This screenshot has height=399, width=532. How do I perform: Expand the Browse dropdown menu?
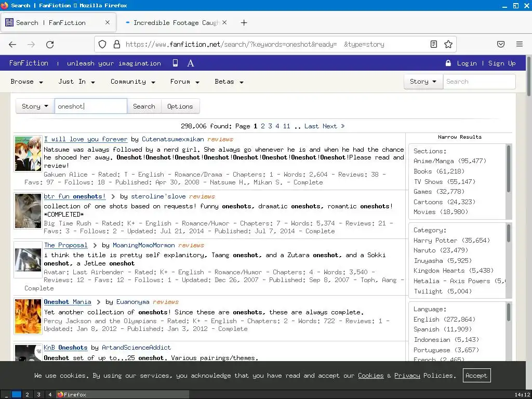(x=27, y=82)
